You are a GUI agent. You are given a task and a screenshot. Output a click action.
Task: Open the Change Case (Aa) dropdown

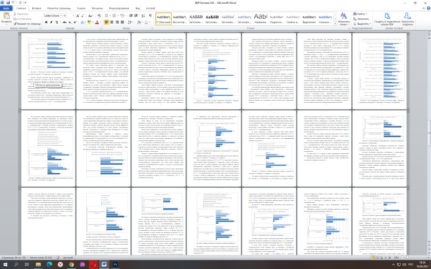pos(91,16)
